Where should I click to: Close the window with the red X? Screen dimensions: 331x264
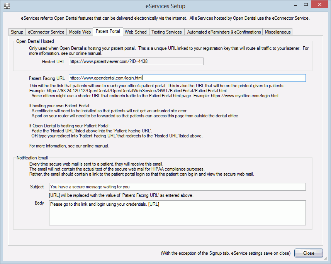pyautogui.click(x=320, y=4)
